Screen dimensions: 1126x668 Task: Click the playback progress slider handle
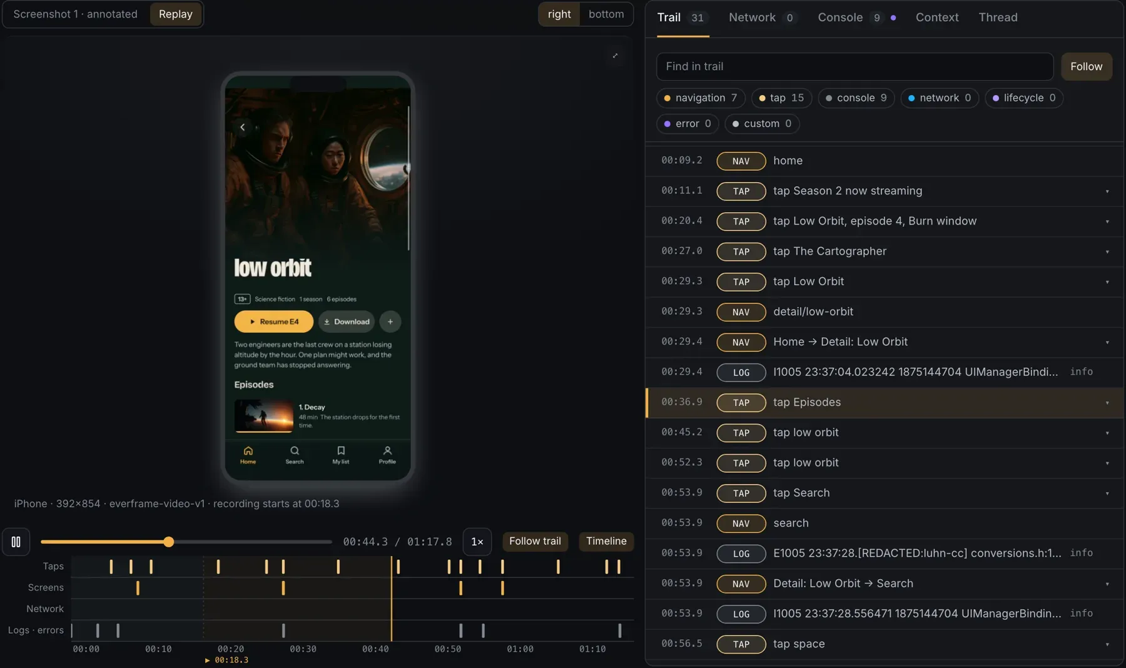(x=169, y=542)
